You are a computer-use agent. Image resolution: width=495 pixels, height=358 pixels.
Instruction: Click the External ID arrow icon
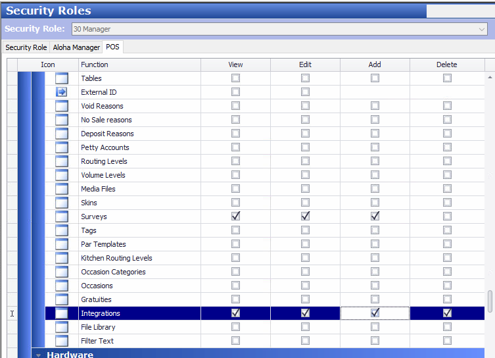point(62,92)
